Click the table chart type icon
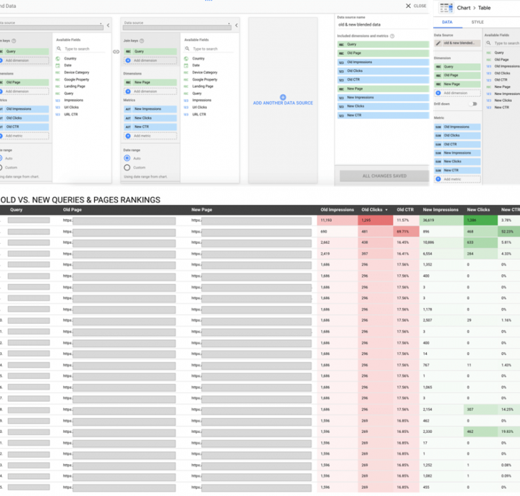This screenshot has height=496, width=520. [x=446, y=7]
